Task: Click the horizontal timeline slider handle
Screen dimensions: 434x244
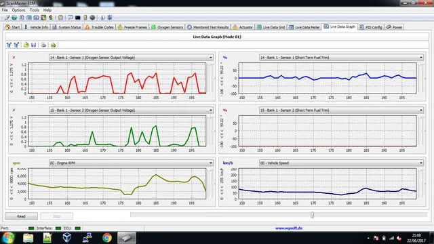Action: click(x=312, y=215)
